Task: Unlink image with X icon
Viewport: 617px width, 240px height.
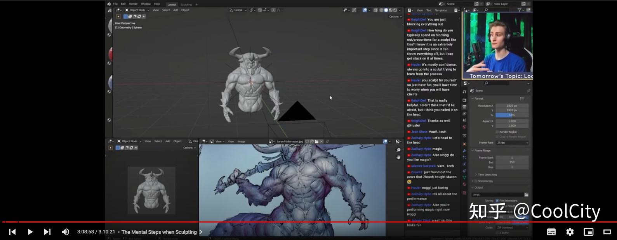Action: (322, 142)
